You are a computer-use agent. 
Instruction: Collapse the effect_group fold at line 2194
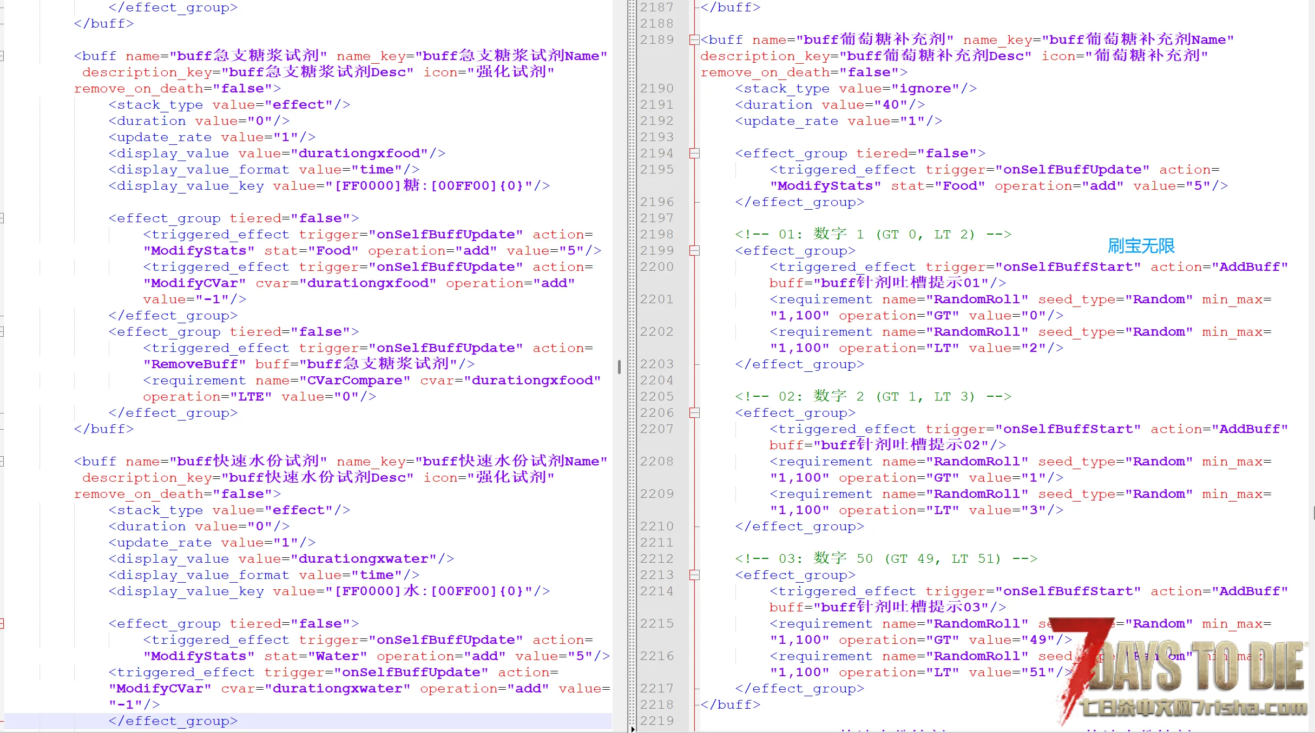pos(694,154)
